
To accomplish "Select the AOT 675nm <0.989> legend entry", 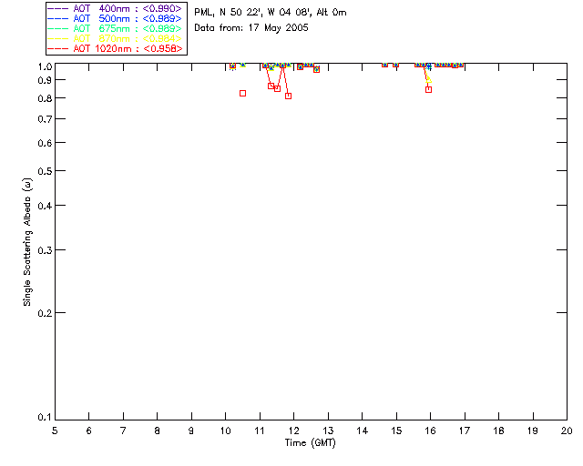I will [x=115, y=28].
